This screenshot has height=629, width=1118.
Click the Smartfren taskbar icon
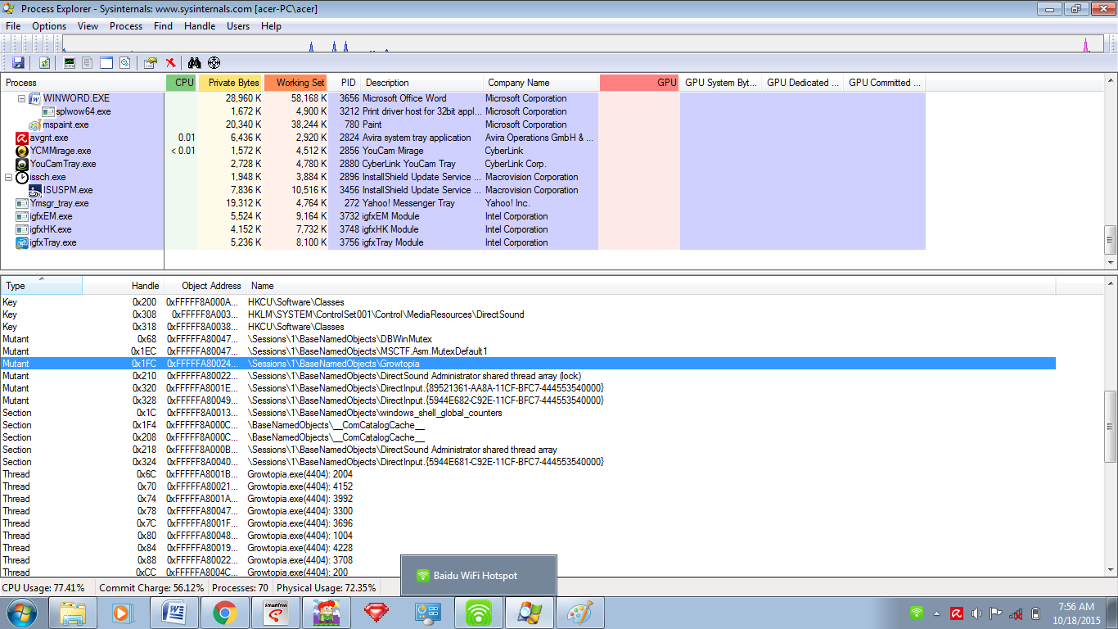tap(276, 612)
